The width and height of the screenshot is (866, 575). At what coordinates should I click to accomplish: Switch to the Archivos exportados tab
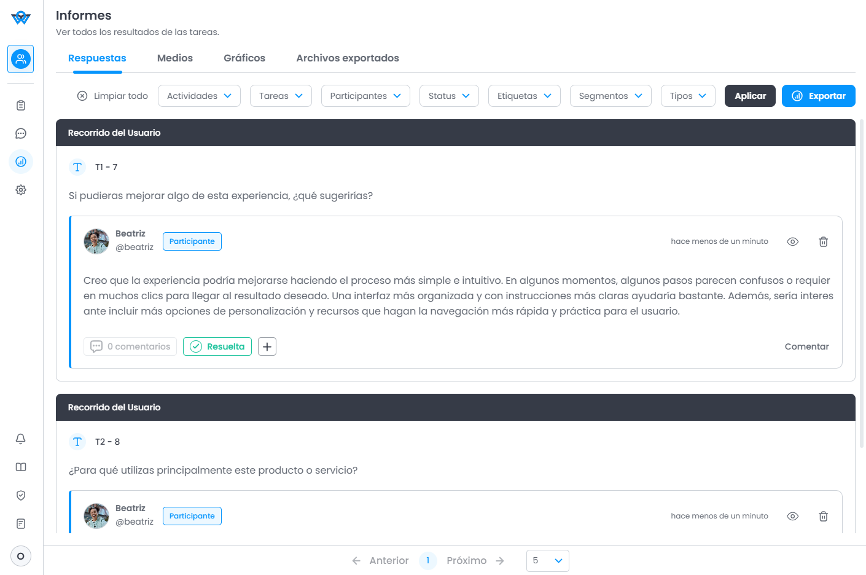click(x=348, y=58)
